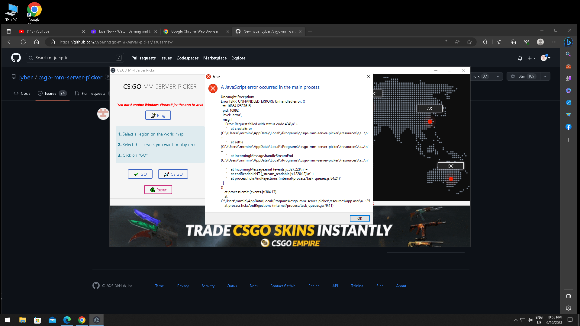Open browser extensions puzzle icon
The image size is (580, 326).
coord(485,42)
